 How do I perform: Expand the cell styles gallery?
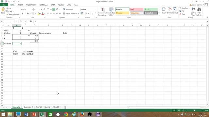(x=159, y=14)
